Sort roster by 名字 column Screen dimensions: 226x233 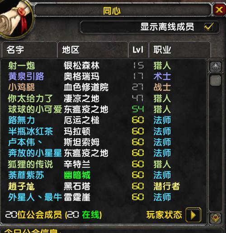(x=29, y=50)
